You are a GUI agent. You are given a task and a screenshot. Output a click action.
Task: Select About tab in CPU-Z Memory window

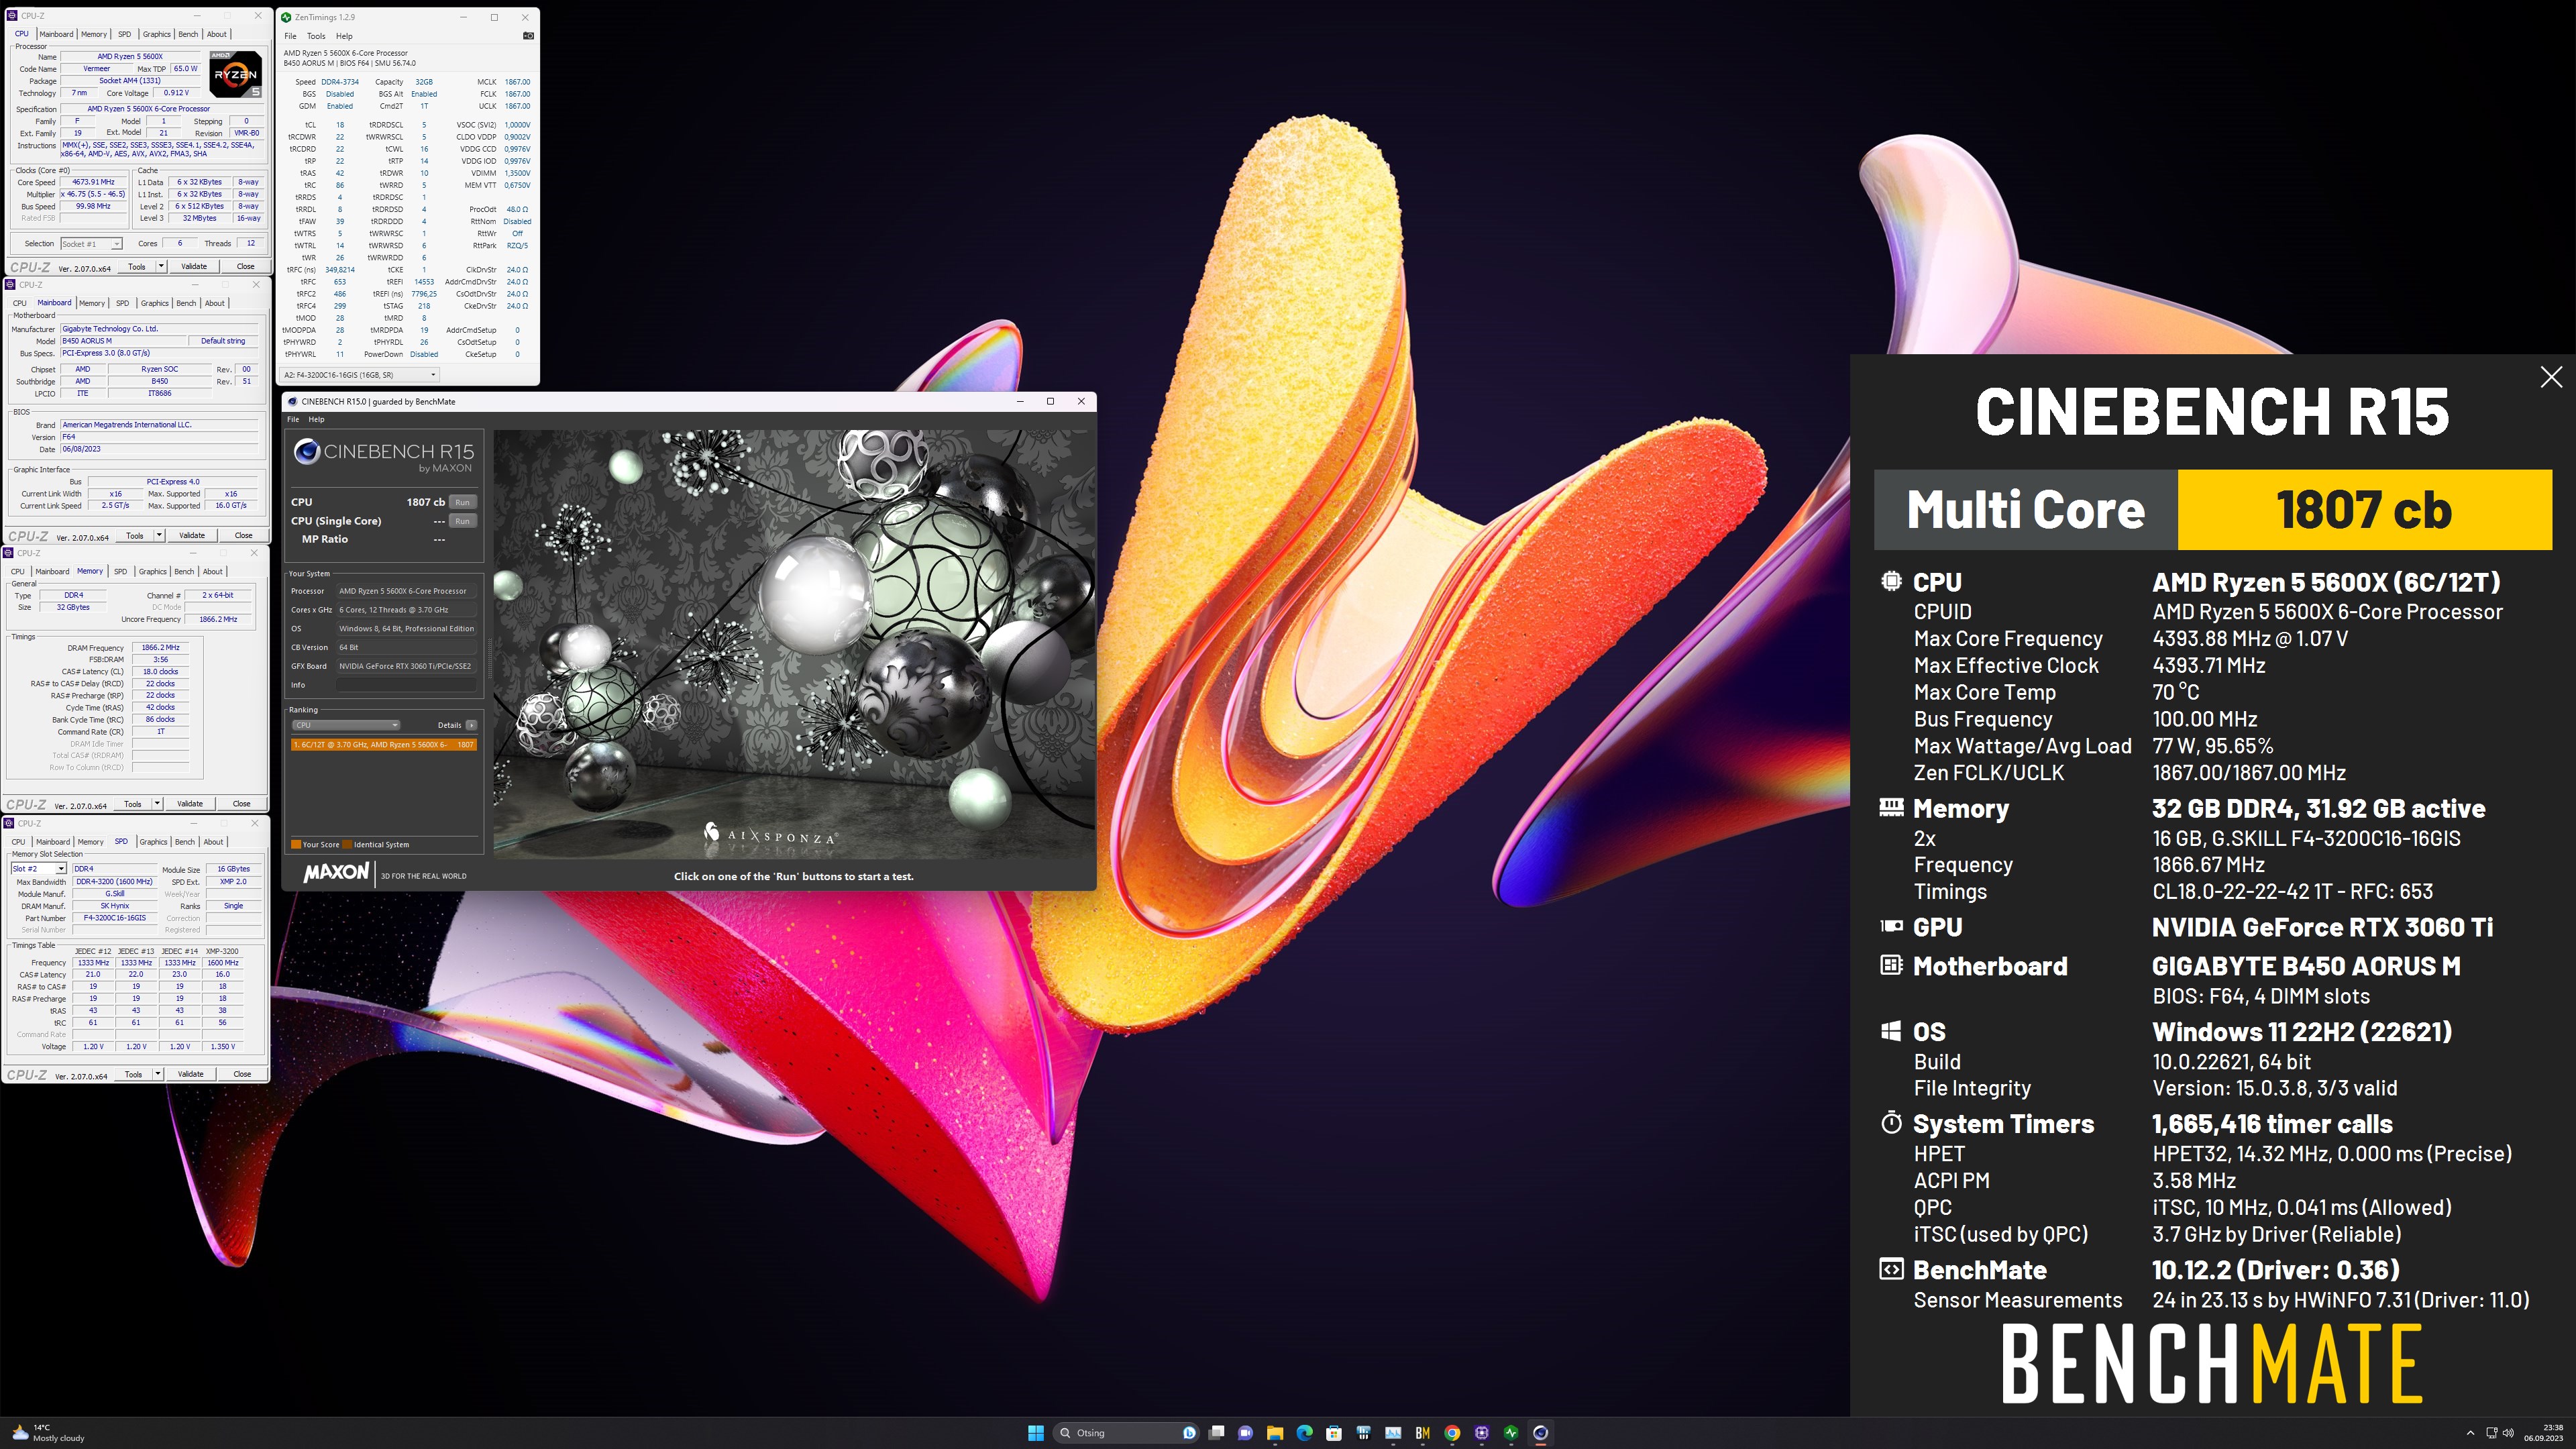click(213, 572)
